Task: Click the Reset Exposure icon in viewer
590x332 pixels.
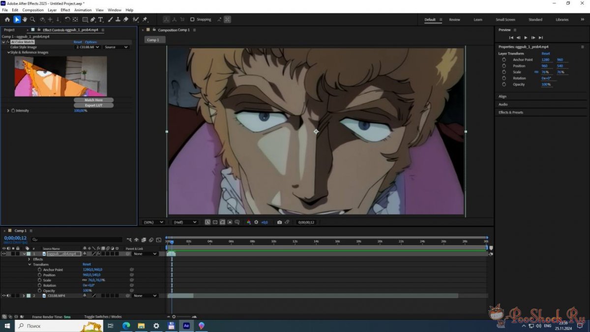Action: (x=256, y=222)
